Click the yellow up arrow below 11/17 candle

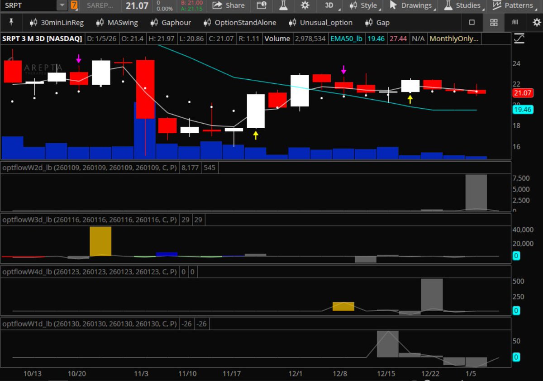click(256, 135)
